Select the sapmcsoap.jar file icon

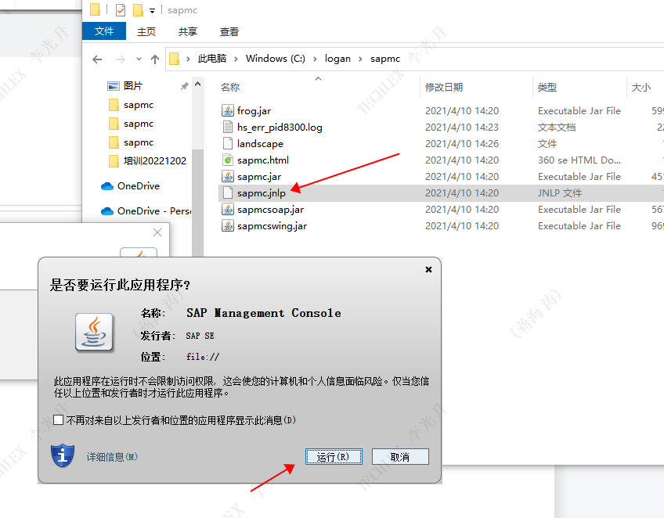pos(228,210)
